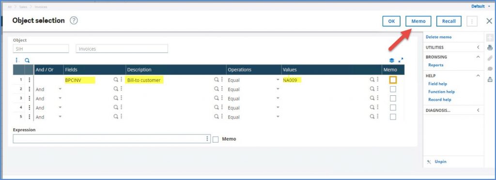Click Invoices in the breadcrumb
This screenshot has height=180, width=496.
point(41,7)
